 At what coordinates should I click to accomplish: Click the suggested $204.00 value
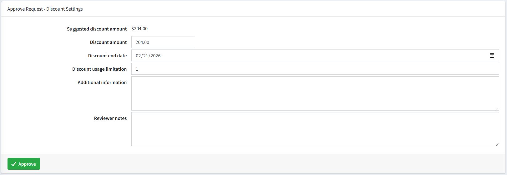pyautogui.click(x=139, y=29)
